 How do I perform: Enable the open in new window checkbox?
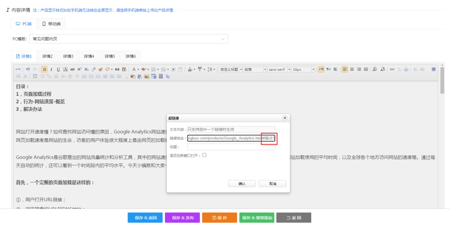pyautogui.click(x=204, y=155)
